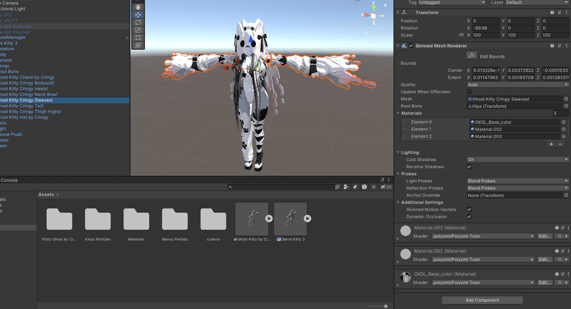This screenshot has width=571, height=309.
Task: Open Transform component help reference
Action: pos(552,13)
